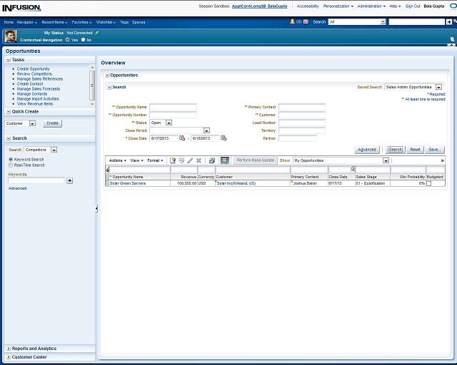Click the create opportunity icon in table toolbar
Image resolution: width=457 pixels, height=365 pixels.
pos(173,160)
